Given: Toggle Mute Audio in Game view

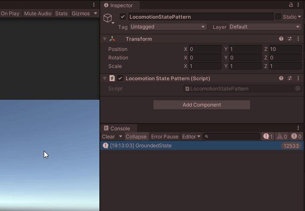Looking at the screenshot, I should pyautogui.click(x=38, y=14).
